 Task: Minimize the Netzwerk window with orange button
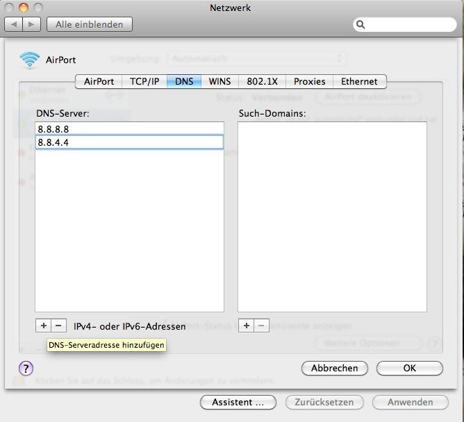click(24, 8)
